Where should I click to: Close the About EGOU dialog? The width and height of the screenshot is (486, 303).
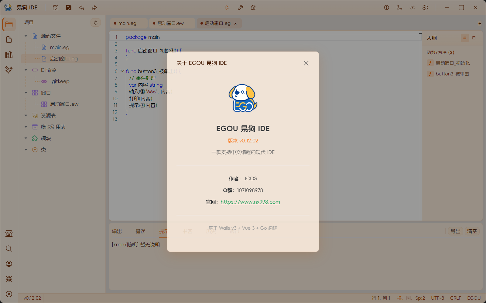tap(306, 63)
